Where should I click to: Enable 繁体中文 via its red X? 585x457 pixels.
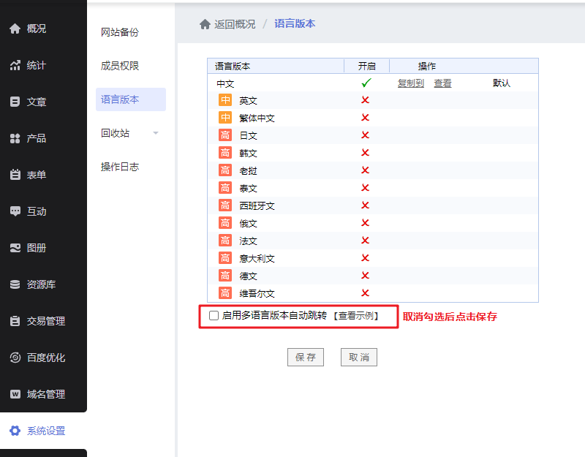(365, 118)
